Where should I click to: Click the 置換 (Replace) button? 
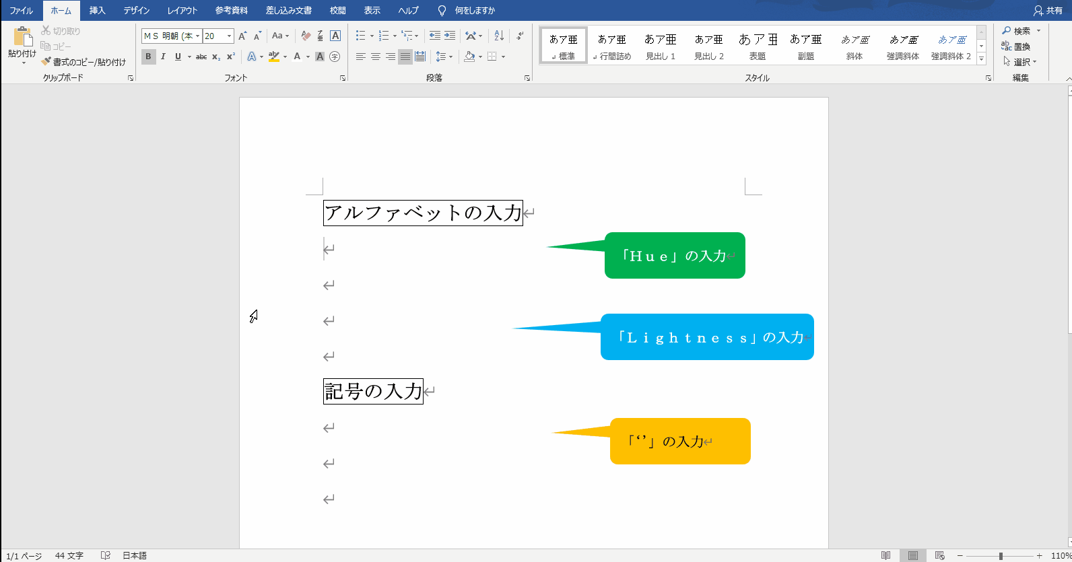pyautogui.click(x=1016, y=46)
